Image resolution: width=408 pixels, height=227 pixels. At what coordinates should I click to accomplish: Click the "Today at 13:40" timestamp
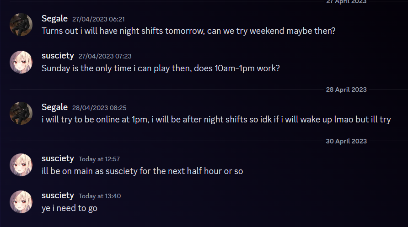(x=100, y=196)
